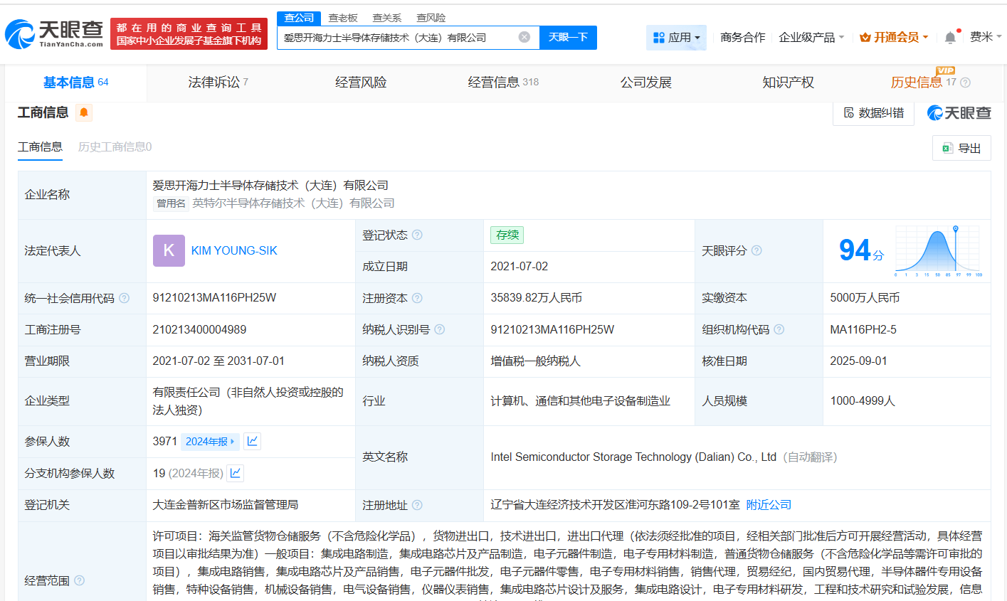Click help icon beside 注册资本
The width and height of the screenshot is (1007, 601).
pos(417,298)
